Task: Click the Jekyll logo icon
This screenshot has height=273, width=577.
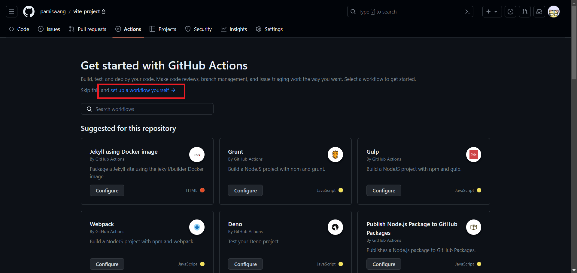Action: point(197,155)
